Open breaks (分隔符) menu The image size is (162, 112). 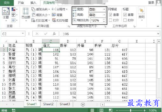point(60,9)
